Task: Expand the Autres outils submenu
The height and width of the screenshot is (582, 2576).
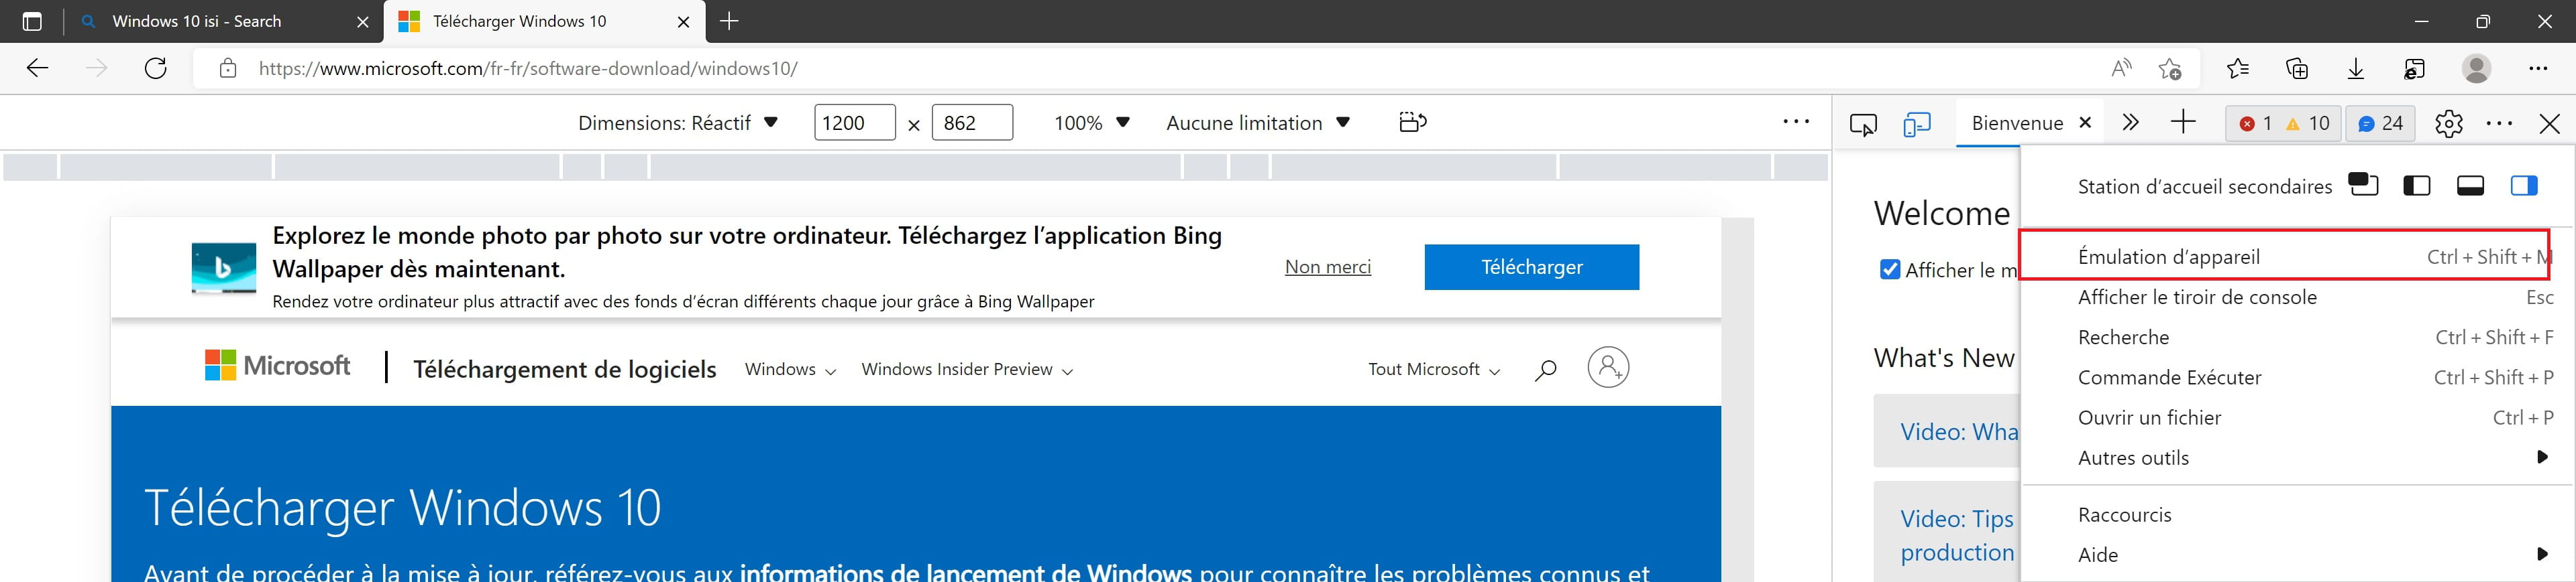Action: (2298, 457)
